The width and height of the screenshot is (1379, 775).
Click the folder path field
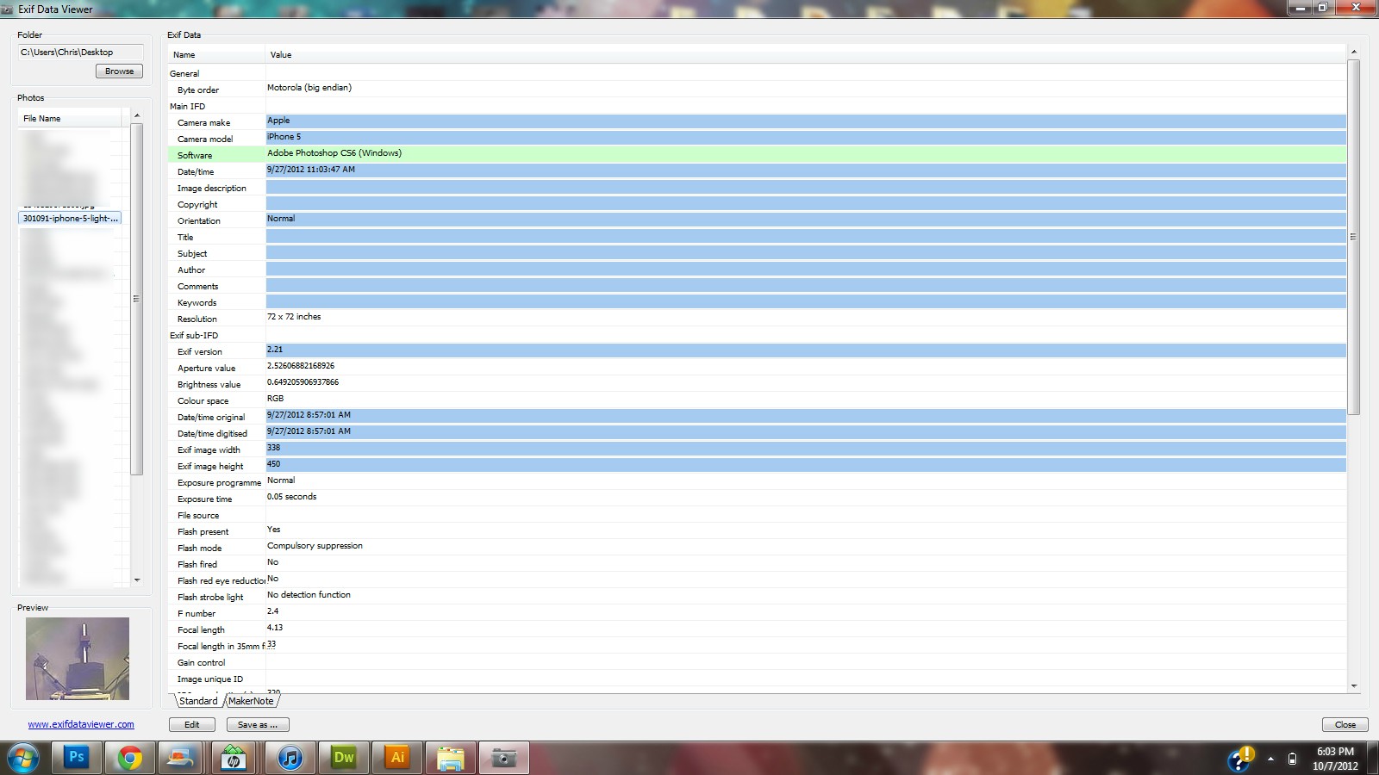click(x=80, y=53)
